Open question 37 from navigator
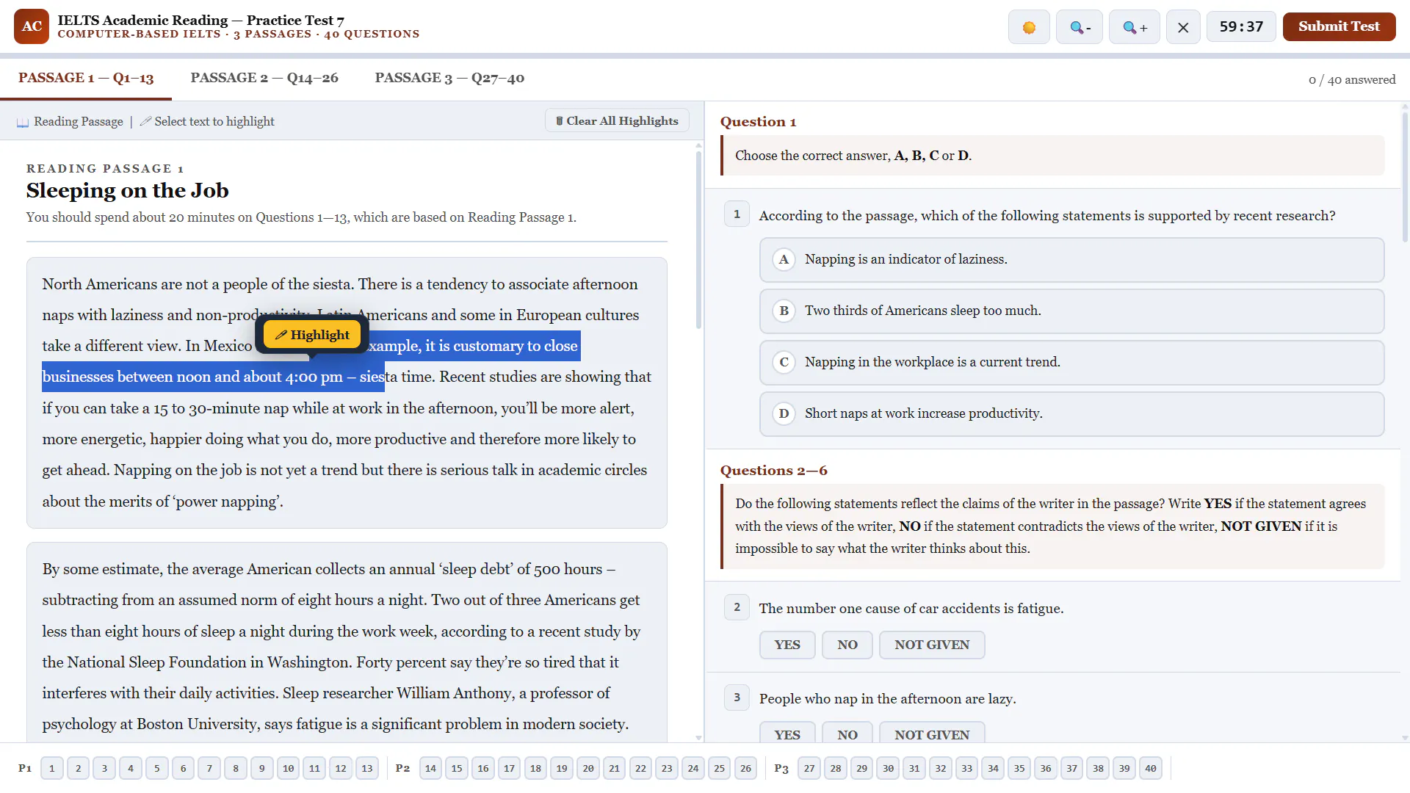The width and height of the screenshot is (1410, 793). click(1071, 768)
